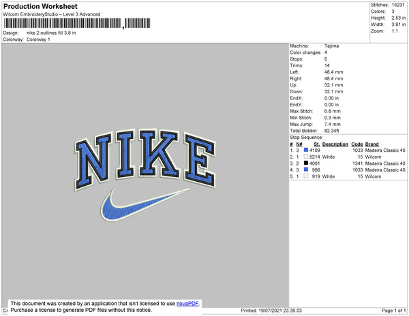Click the blue swatch for stop 1
Viewport: 409px width, 316px height.
click(x=306, y=150)
